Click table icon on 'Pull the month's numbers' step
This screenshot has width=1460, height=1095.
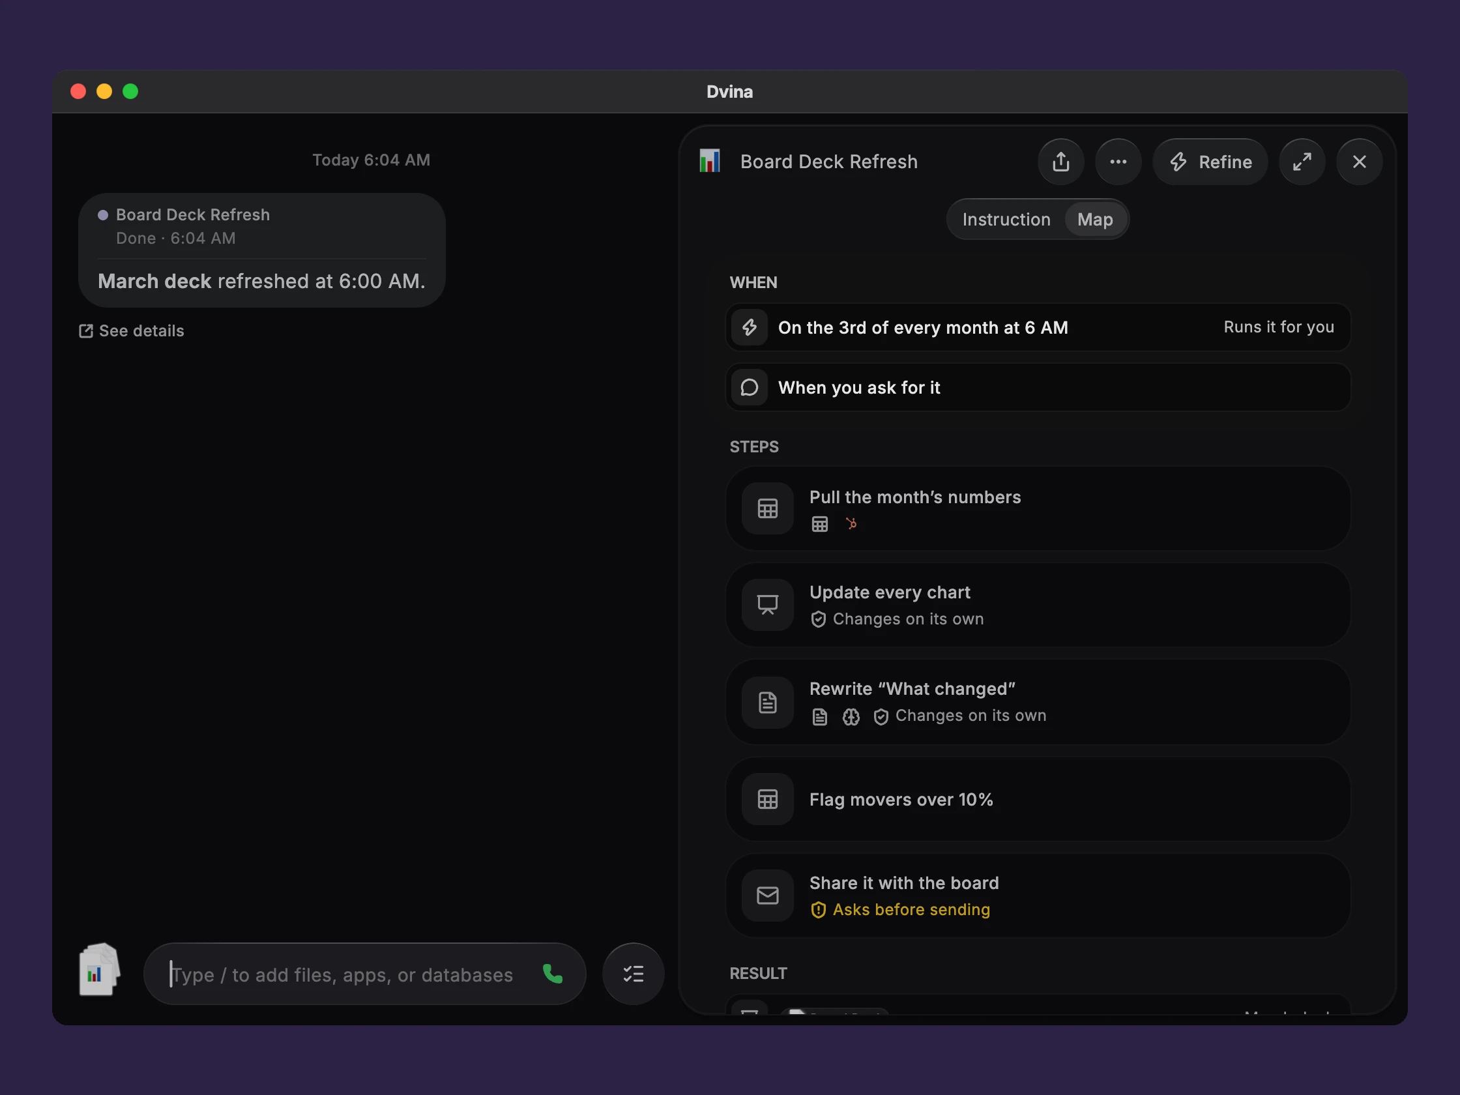[x=767, y=508]
